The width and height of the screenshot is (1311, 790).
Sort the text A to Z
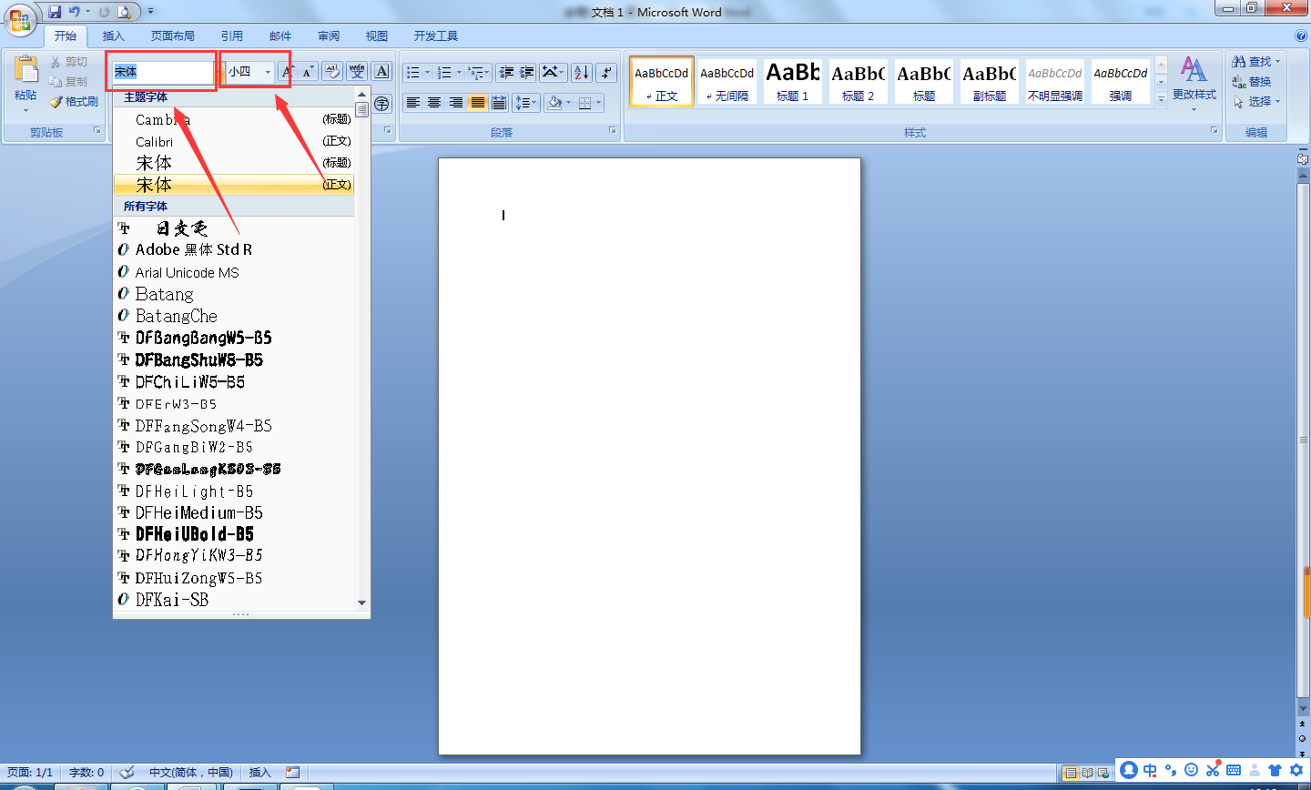(x=582, y=73)
